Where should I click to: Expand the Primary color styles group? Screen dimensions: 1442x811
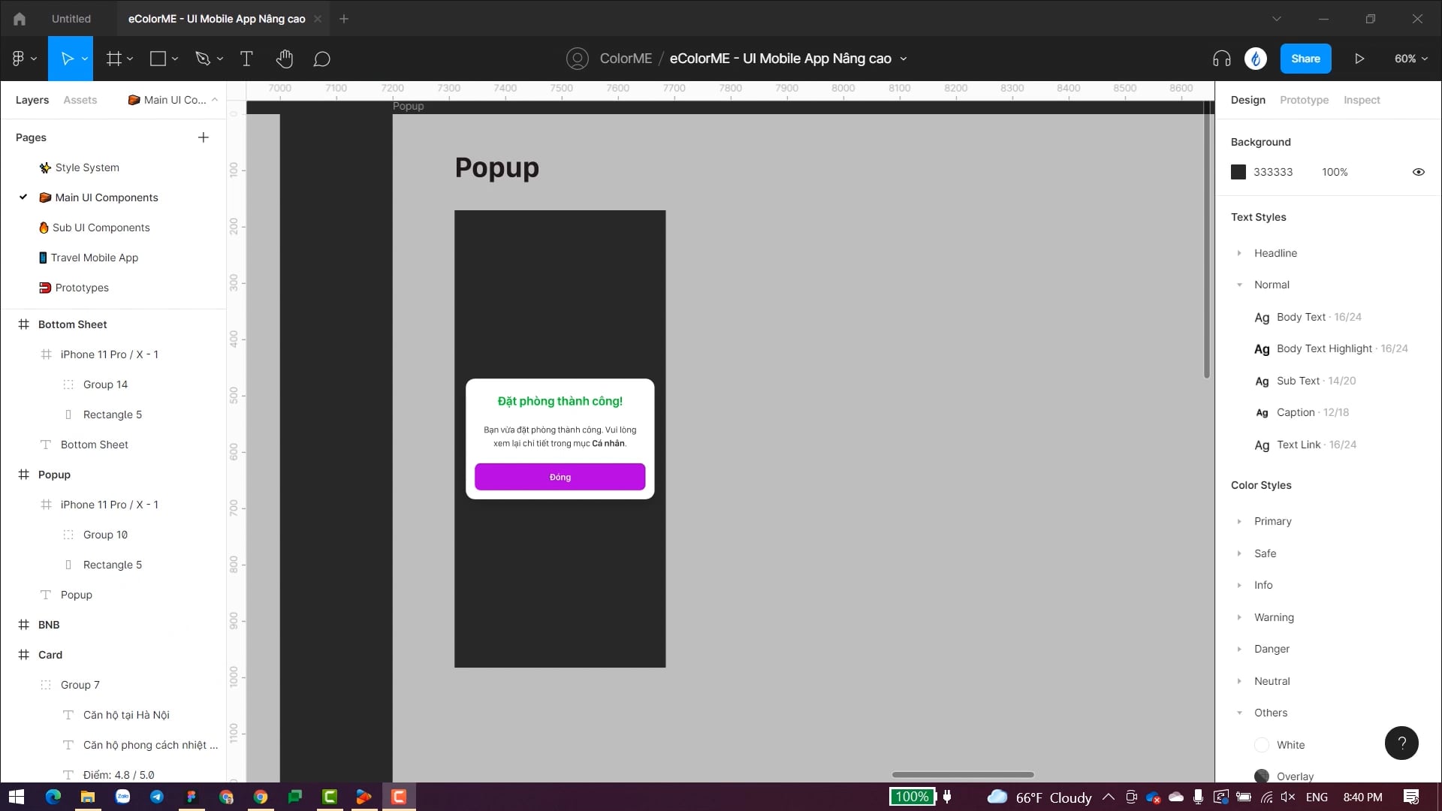coord(1239,521)
